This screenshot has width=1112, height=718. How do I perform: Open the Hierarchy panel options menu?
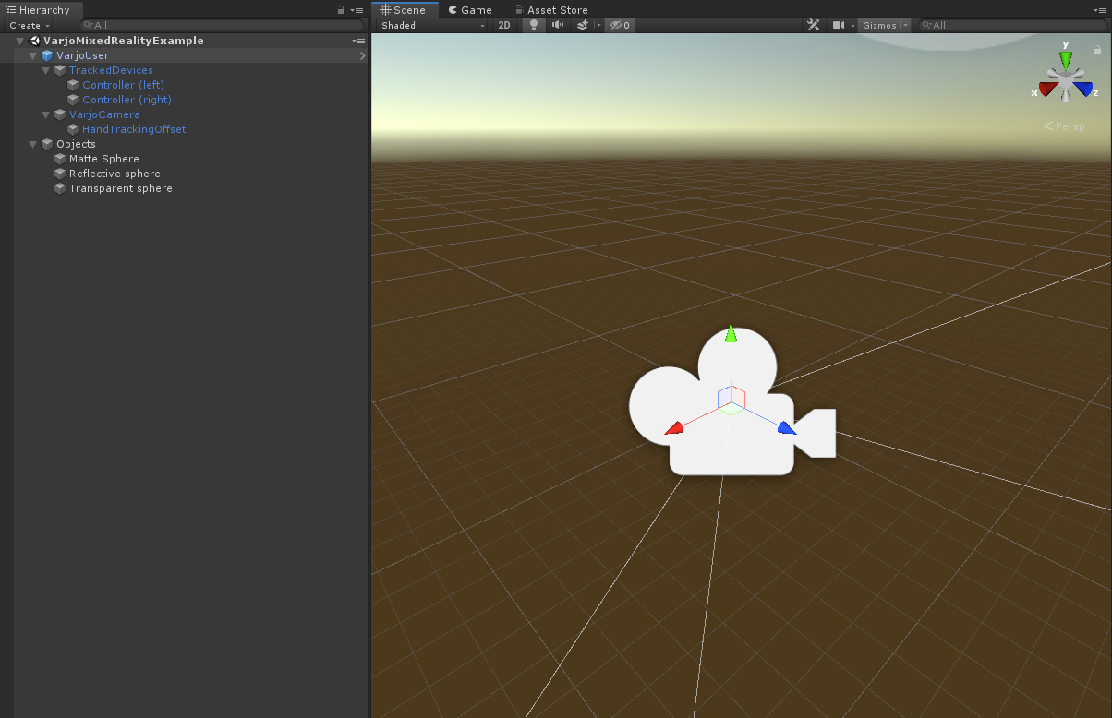[357, 9]
